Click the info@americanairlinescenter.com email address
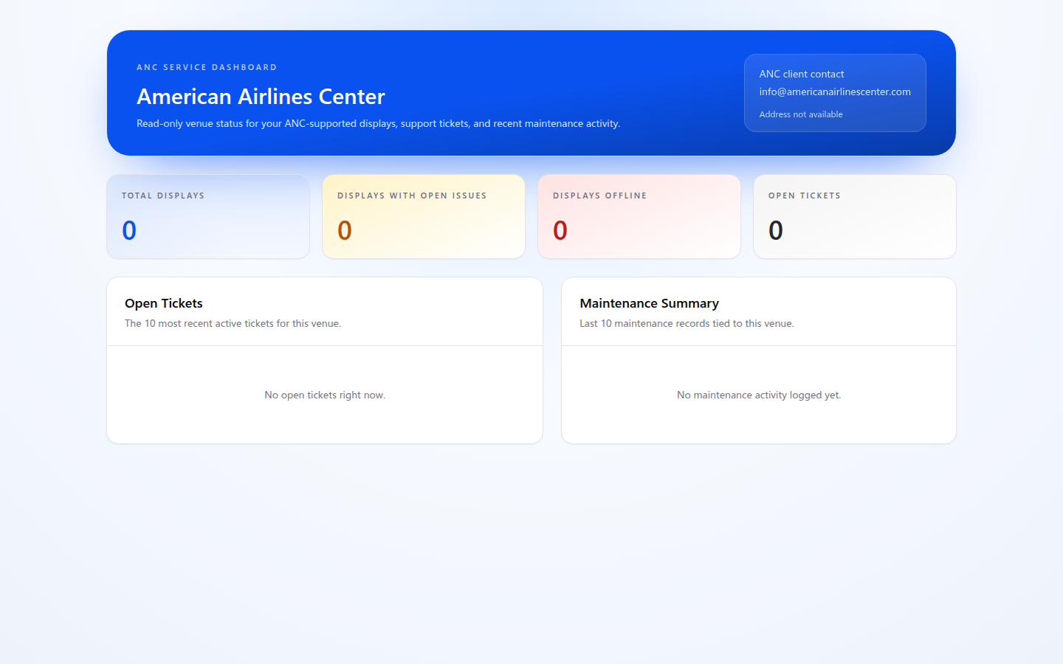 pyautogui.click(x=835, y=92)
